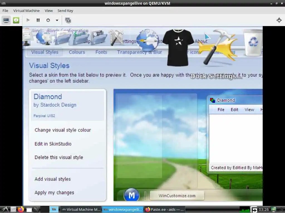This screenshot has width=285, height=213.
Task: Switch to the Transparency & Blur tab
Action: pos(139,52)
